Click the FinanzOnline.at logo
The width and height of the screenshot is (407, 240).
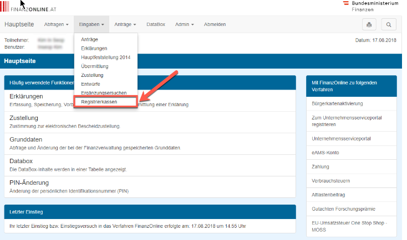[x=28, y=7]
